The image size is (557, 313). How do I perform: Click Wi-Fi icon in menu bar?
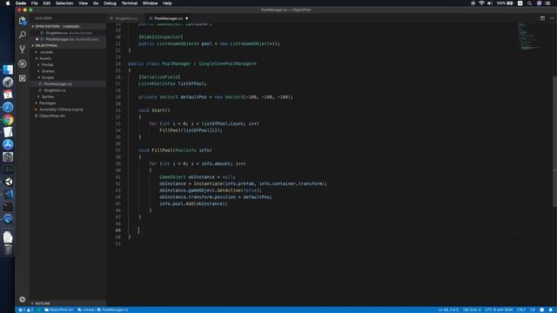tap(481, 3)
